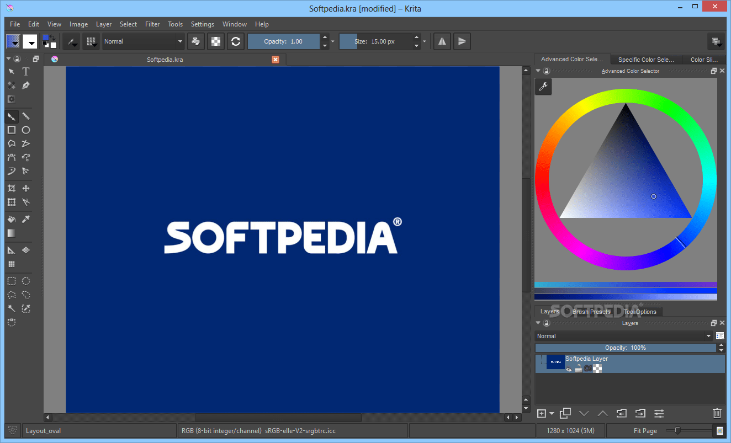The width and height of the screenshot is (731, 443).
Task: Select the Crop tool
Action: [x=11, y=188]
